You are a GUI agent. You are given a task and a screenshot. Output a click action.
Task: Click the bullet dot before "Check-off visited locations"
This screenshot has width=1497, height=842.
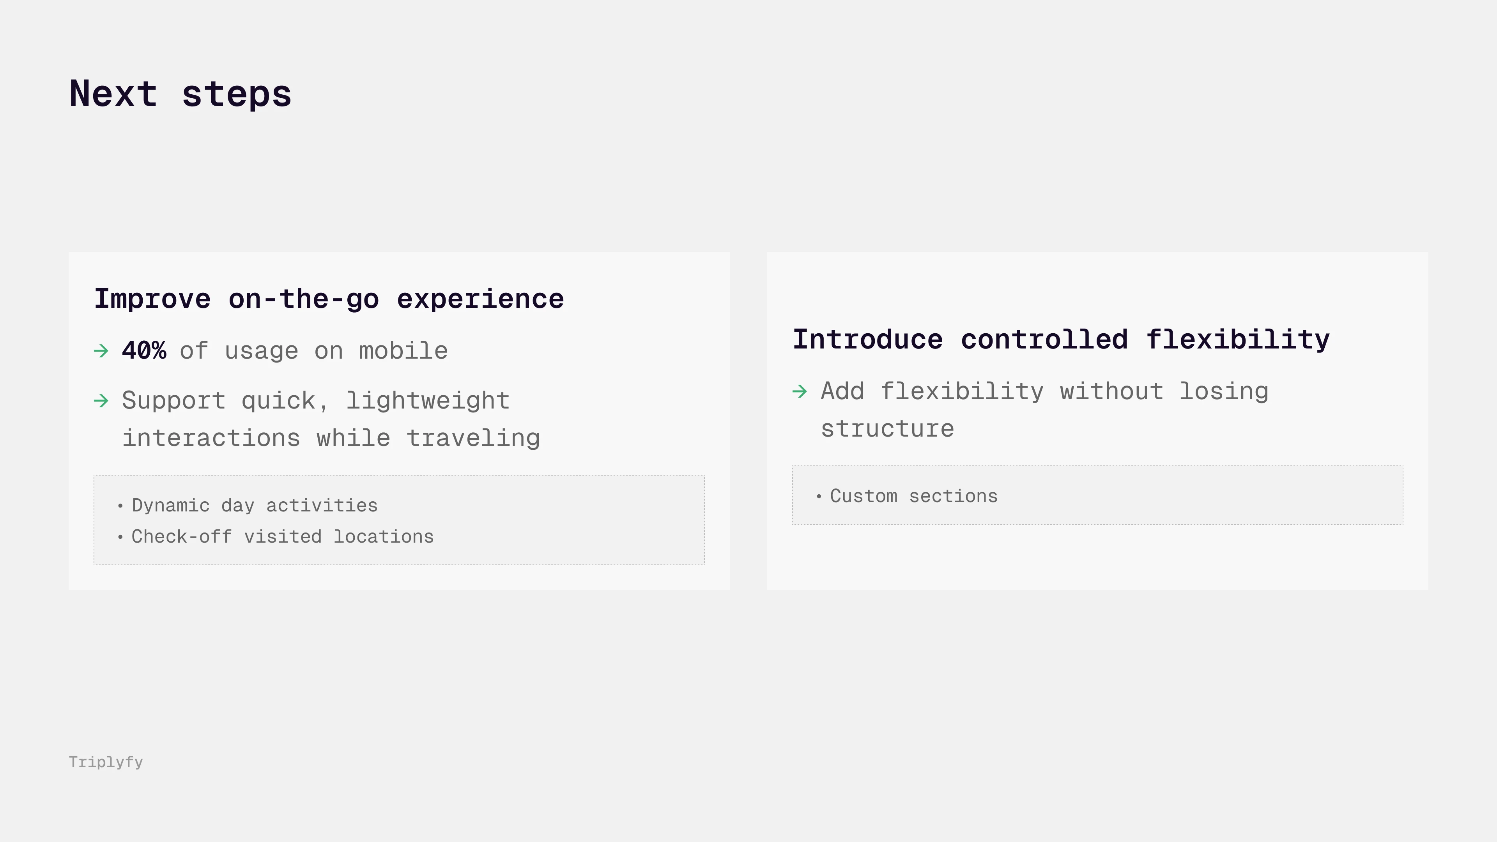pyautogui.click(x=120, y=537)
